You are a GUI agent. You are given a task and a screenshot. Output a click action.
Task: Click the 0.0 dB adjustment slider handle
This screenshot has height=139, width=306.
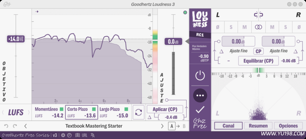pyautogui.click(x=173, y=41)
